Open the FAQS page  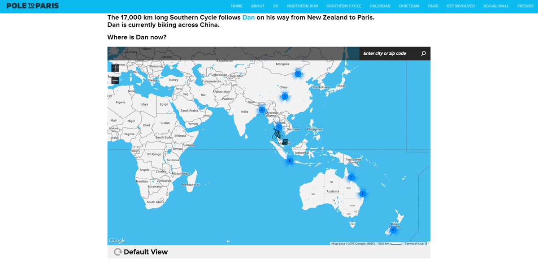433,6
